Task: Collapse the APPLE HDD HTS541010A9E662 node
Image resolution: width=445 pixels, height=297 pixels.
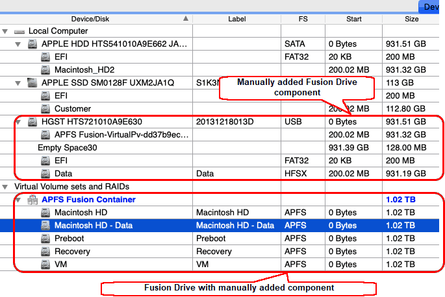Action: pyautogui.click(x=18, y=44)
